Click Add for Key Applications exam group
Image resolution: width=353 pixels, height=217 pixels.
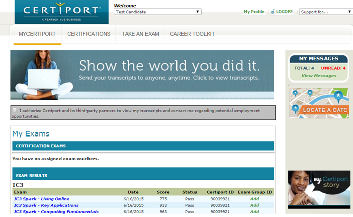[x=254, y=205]
